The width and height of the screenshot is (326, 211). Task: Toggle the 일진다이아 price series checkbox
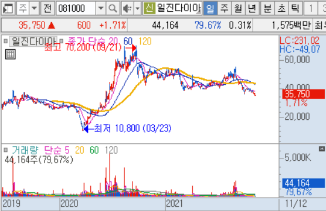pyautogui.click(x=6, y=41)
